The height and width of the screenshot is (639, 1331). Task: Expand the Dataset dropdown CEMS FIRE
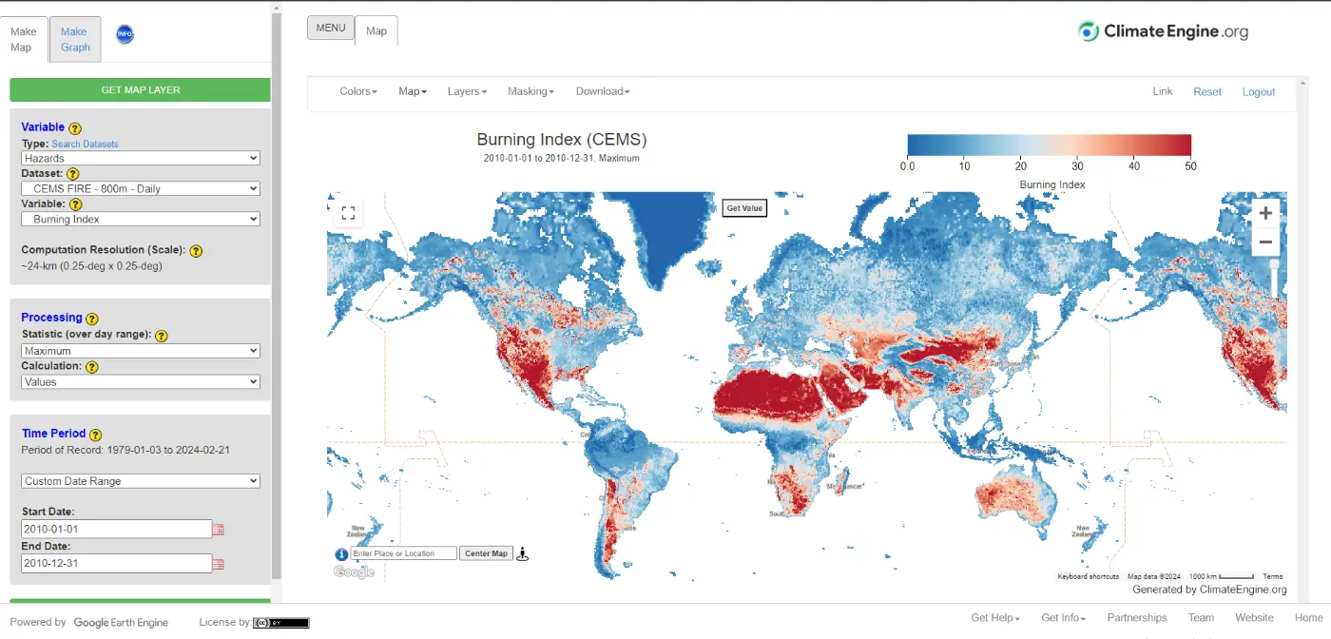(140, 188)
